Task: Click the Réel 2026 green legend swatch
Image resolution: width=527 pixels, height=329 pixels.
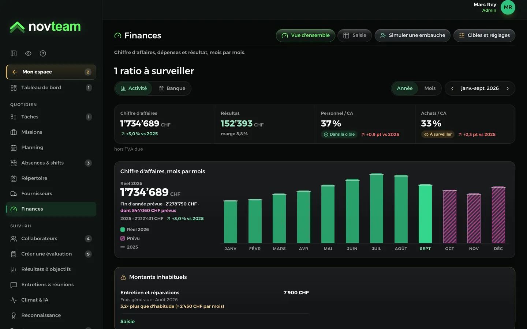Action: 123,230
